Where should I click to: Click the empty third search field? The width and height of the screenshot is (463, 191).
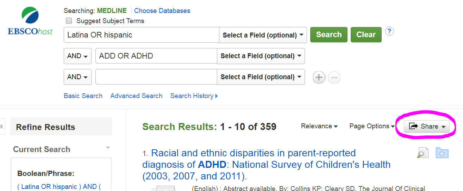(156, 77)
